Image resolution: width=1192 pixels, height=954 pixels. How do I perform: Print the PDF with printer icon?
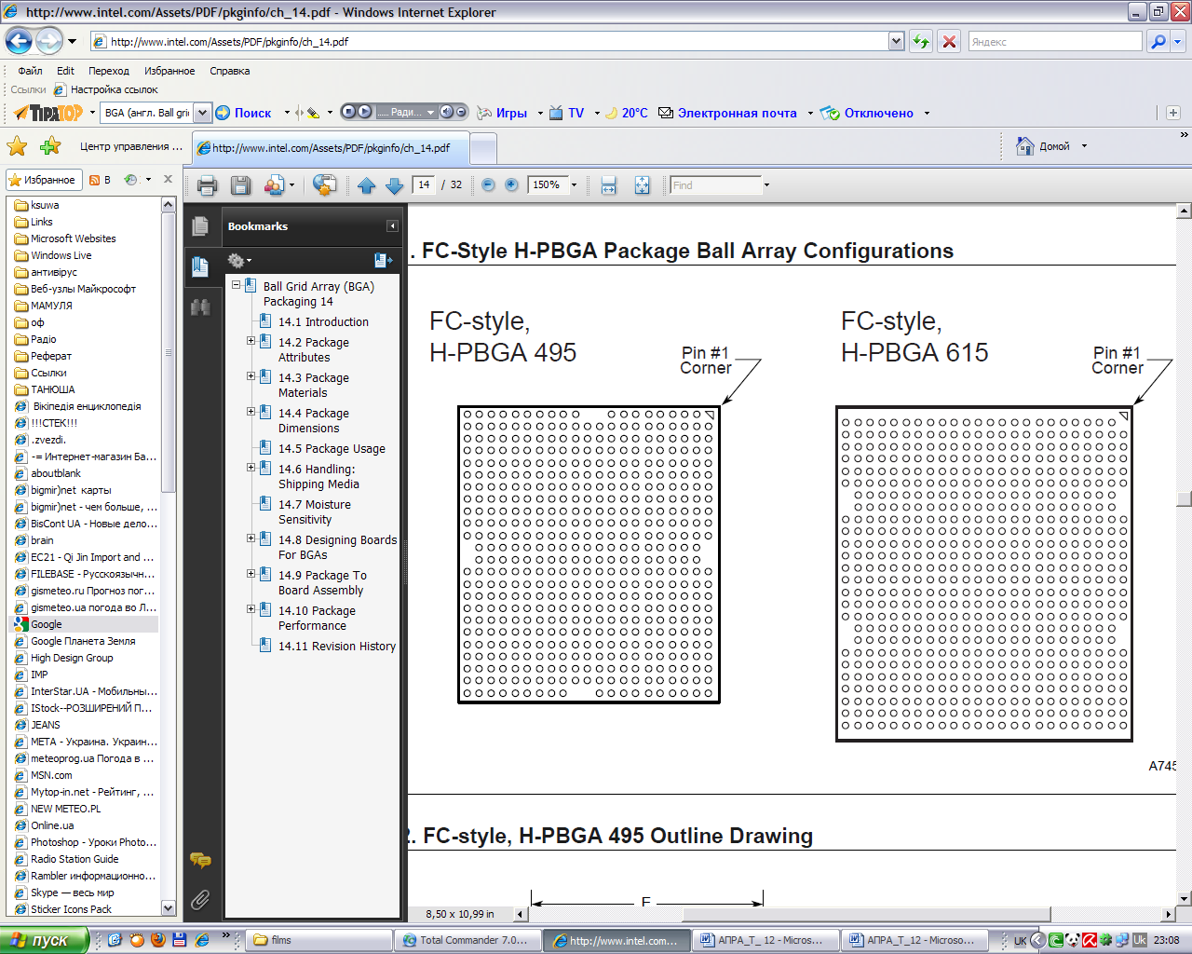(x=207, y=185)
